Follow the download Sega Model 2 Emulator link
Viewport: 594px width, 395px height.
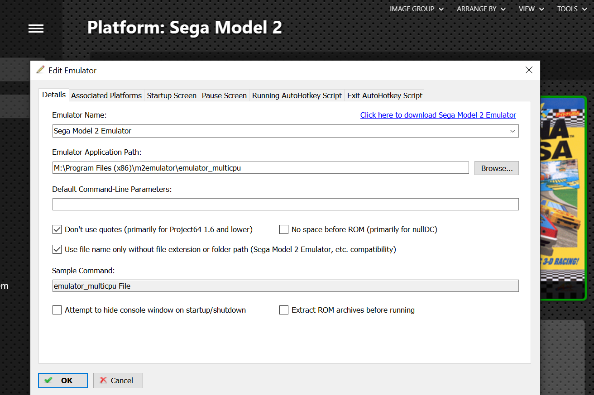tap(438, 115)
